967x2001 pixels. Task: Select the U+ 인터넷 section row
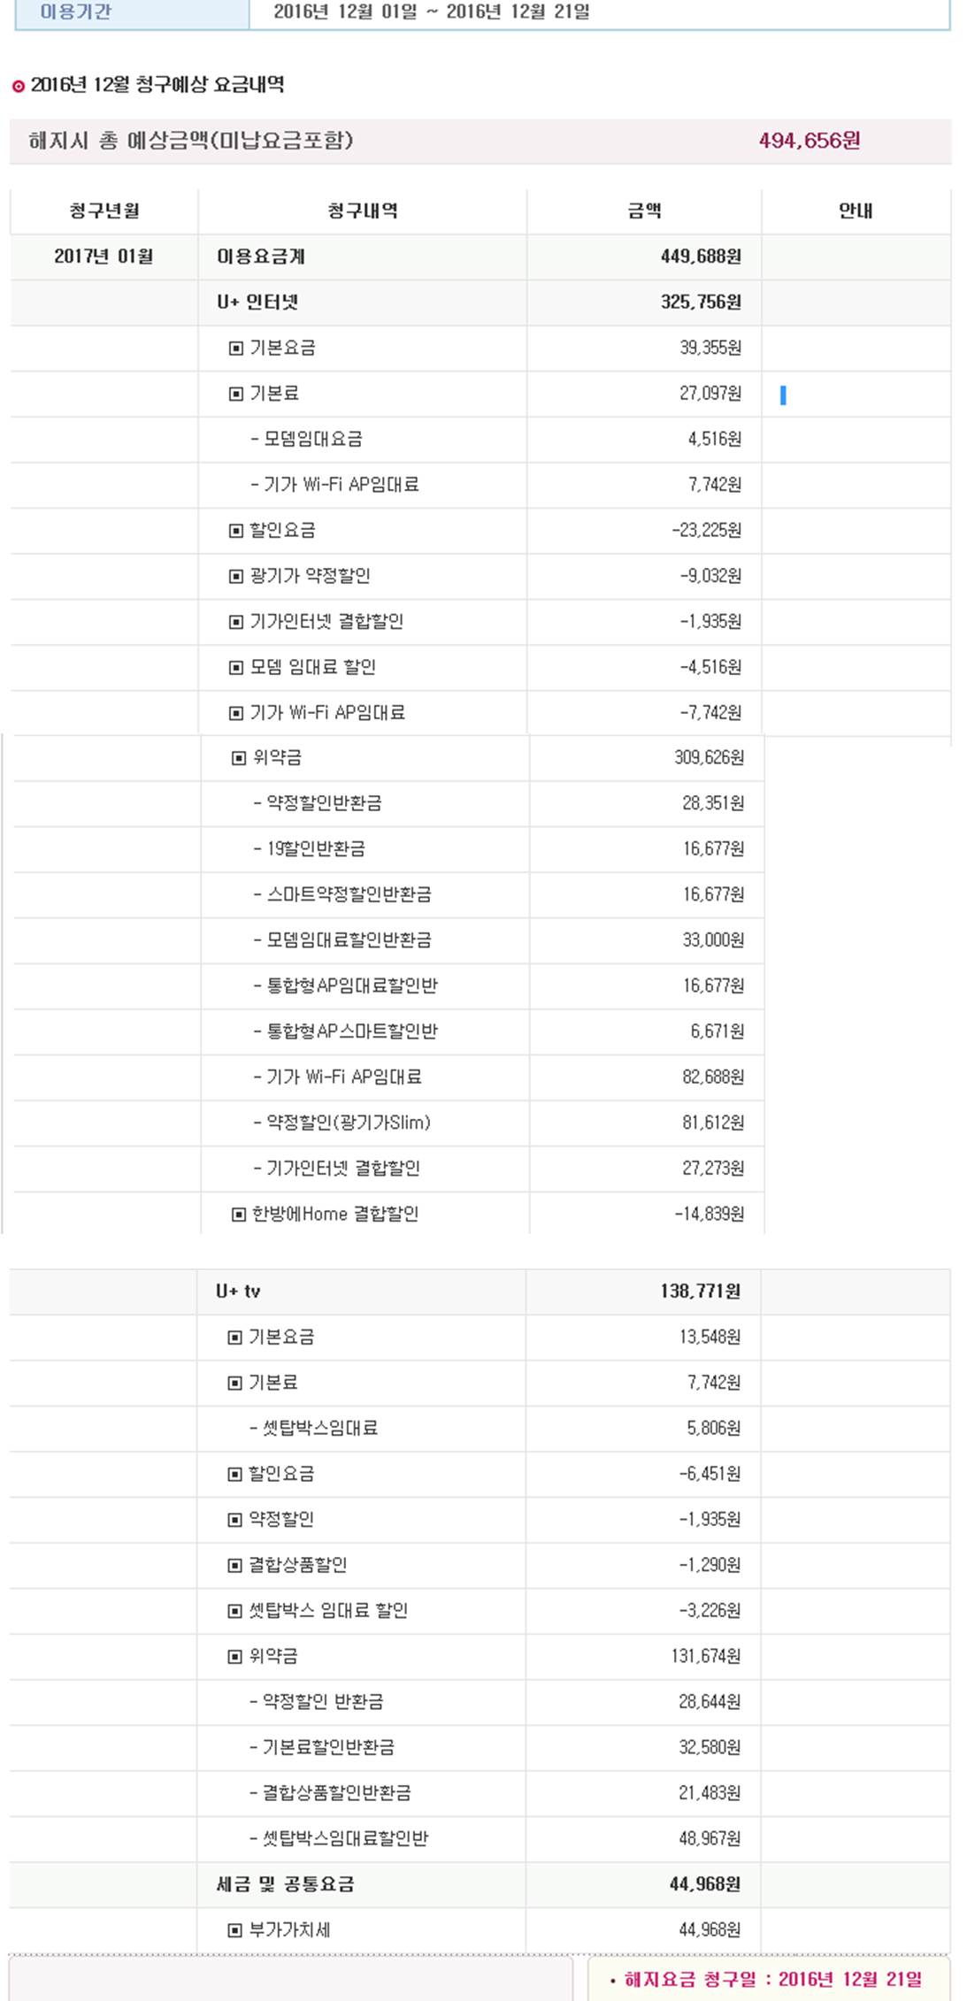257,303
